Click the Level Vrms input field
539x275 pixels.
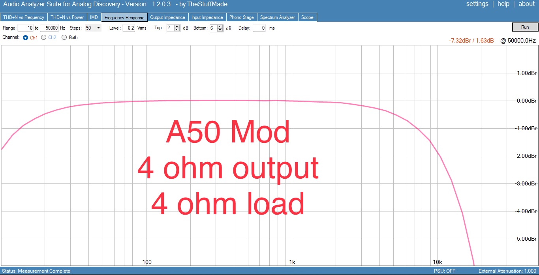tap(129, 28)
